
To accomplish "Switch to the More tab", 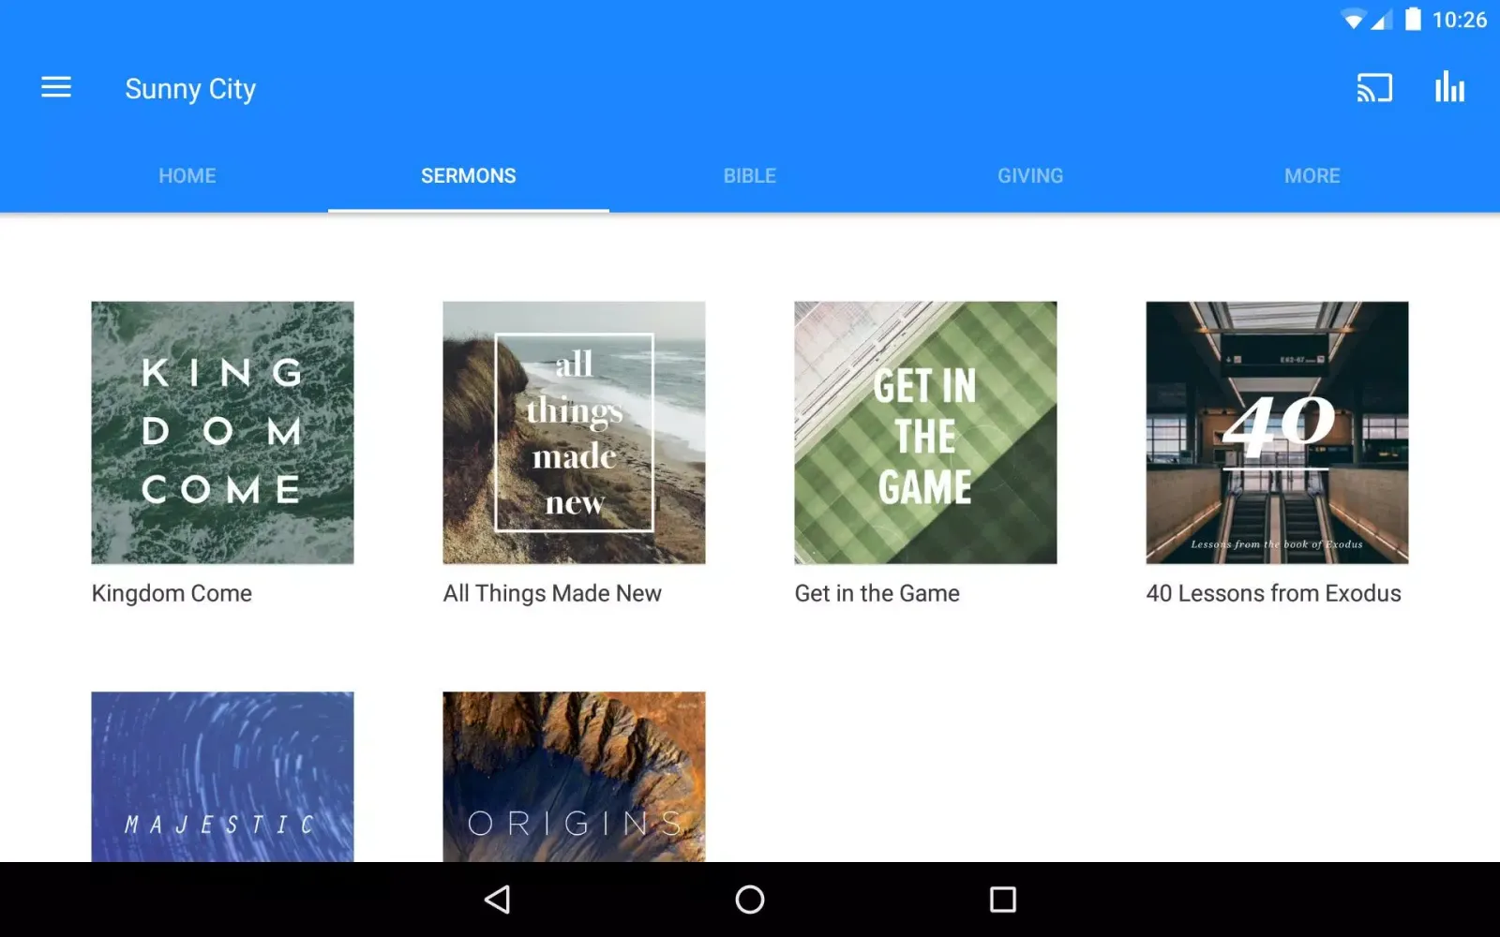I will click(1312, 176).
